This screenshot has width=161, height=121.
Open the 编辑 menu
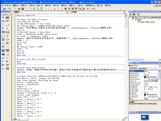point(16,5)
